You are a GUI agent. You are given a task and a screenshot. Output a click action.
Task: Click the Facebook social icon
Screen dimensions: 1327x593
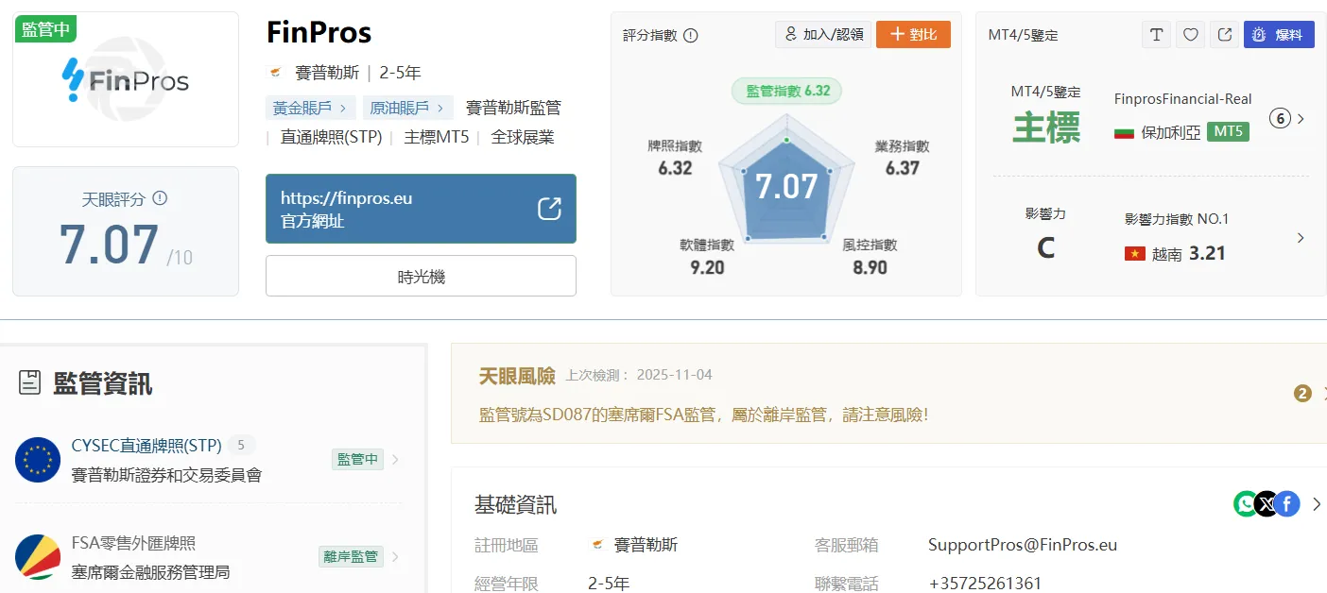point(1287,504)
